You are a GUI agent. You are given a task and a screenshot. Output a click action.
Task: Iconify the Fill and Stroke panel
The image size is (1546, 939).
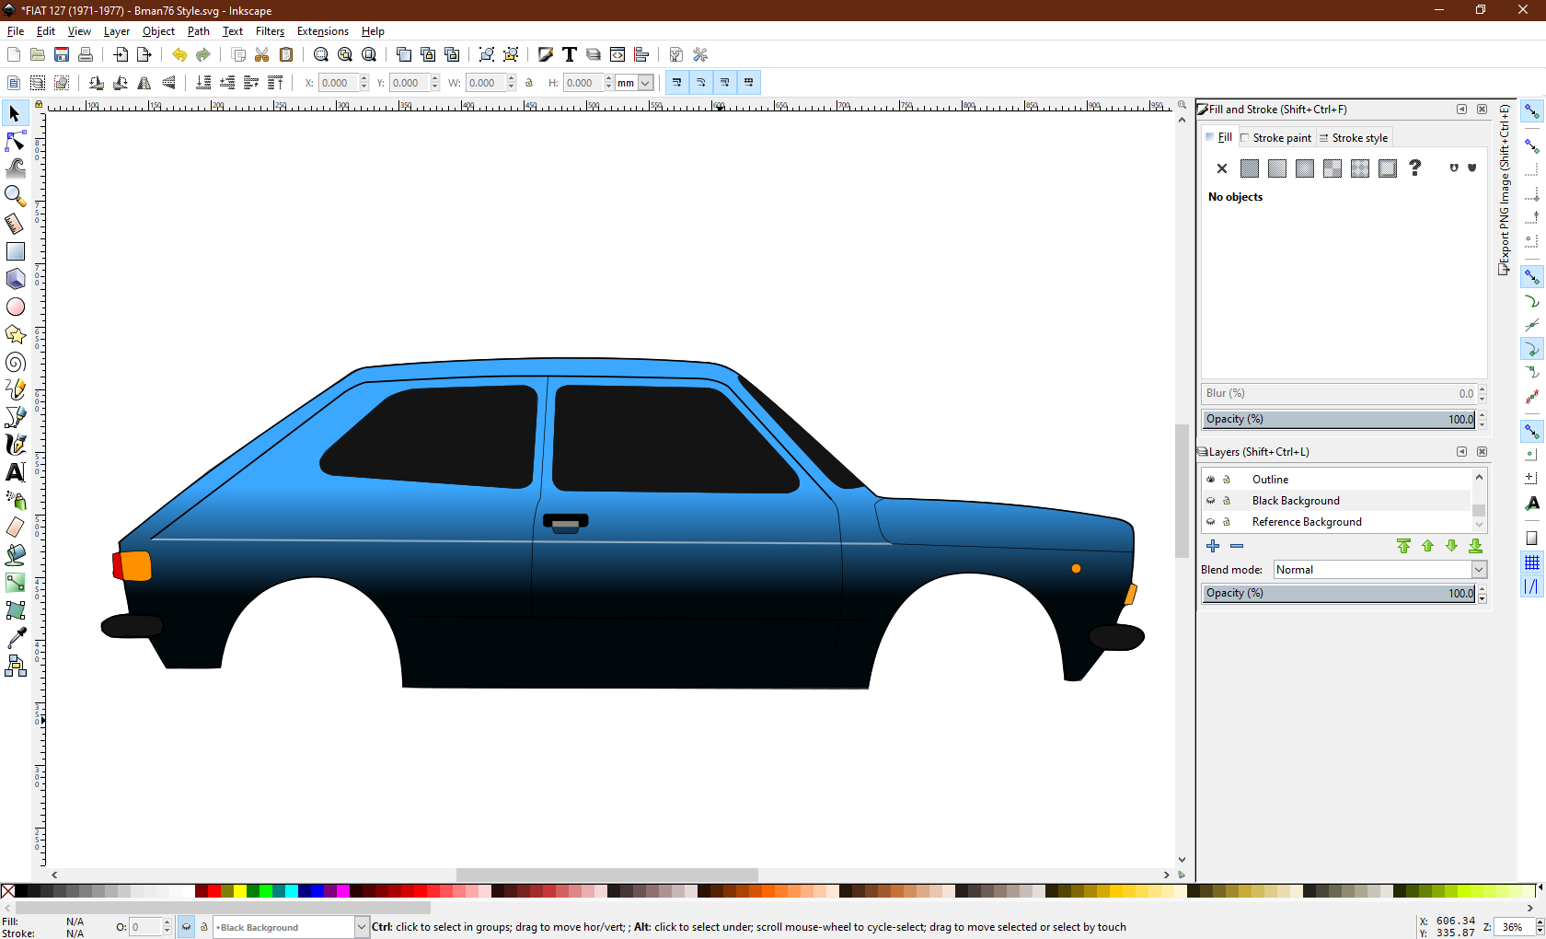point(1461,109)
